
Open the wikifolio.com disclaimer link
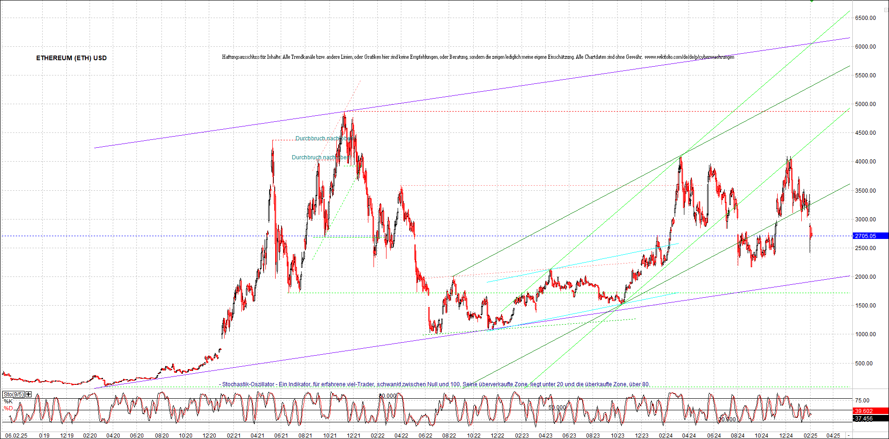(690, 57)
